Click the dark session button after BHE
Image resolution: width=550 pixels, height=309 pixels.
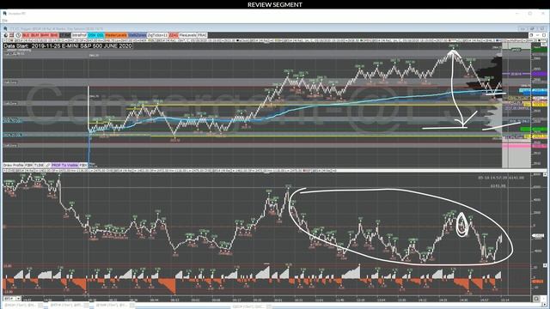click(x=65, y=35)
